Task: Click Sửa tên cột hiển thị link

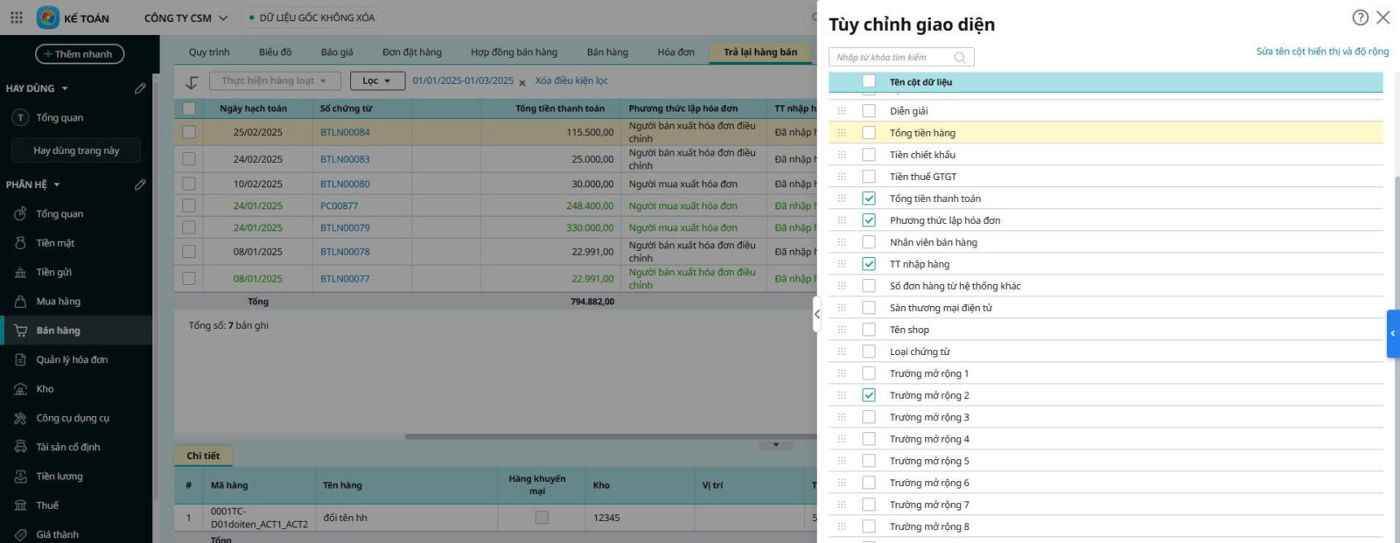Action: 1321,52
